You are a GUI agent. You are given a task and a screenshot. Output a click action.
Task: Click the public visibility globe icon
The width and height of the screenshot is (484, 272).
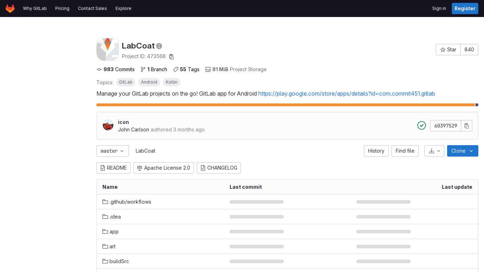(159, 46)
